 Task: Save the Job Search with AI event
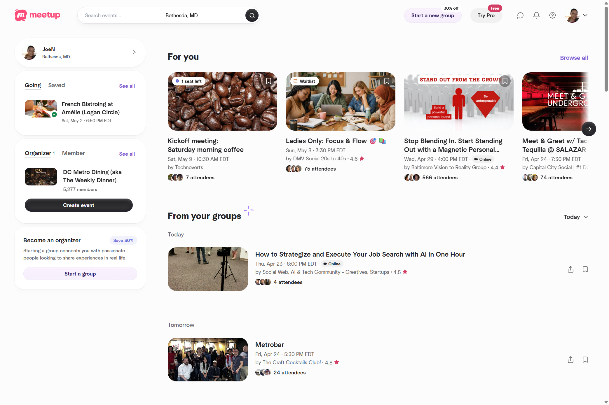tap(585, 269)
